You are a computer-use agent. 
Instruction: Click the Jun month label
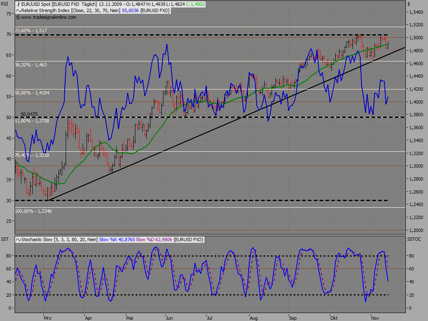(x=169, y=318)
